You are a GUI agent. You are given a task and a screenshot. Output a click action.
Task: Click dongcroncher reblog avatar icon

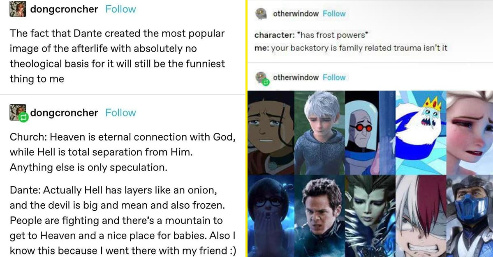pos(18,113)
